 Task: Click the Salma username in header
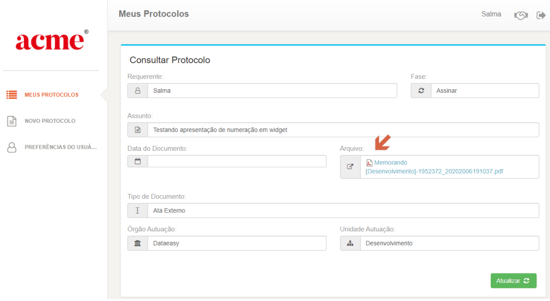(x=491, y=14)
